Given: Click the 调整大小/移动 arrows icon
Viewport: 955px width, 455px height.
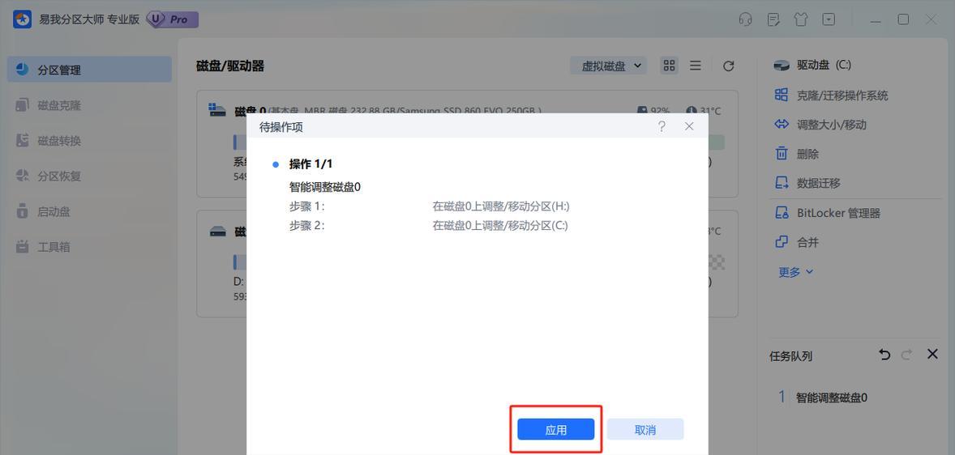Looking at the screenshot, I should click(x=782, y=124).
